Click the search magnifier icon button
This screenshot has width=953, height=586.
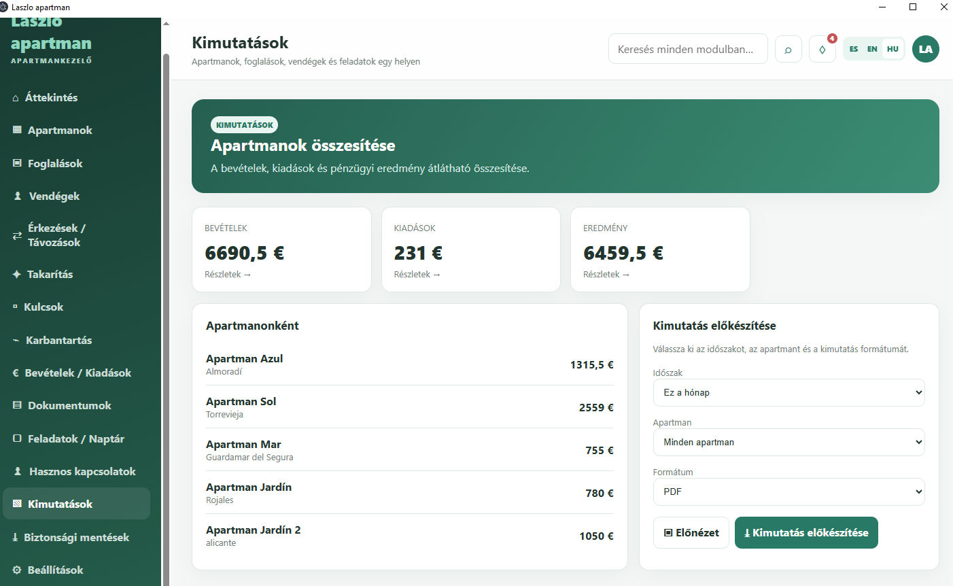pos(788,49)
